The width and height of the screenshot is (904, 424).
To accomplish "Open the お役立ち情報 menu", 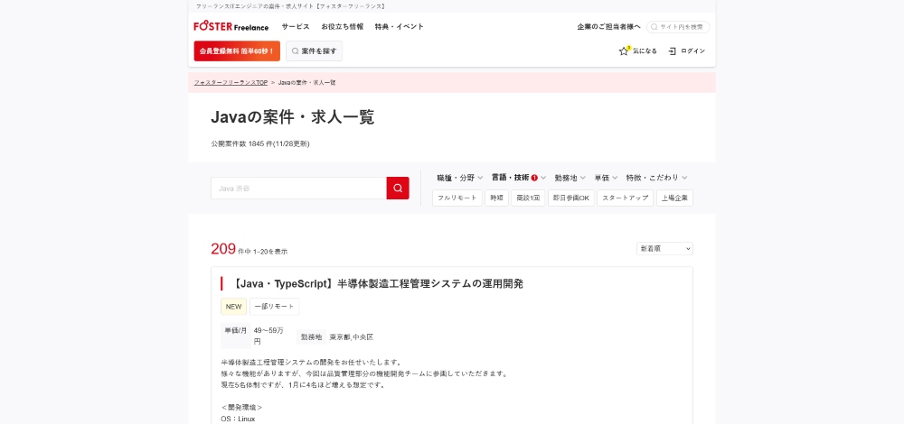I will point(342,27).
